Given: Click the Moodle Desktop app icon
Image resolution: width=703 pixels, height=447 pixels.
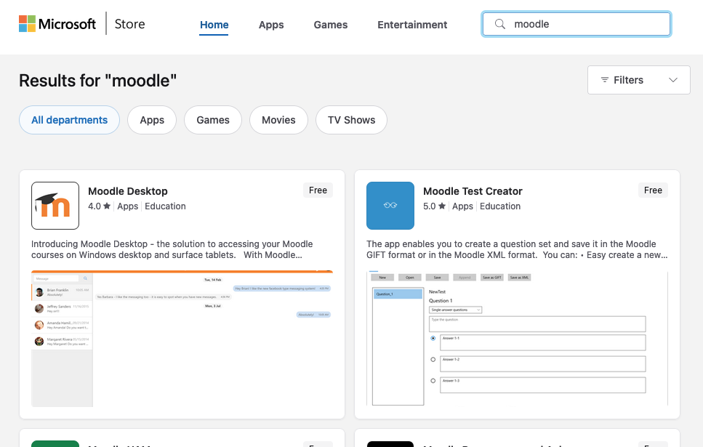Looking at the screenshot, I should 55,206.
